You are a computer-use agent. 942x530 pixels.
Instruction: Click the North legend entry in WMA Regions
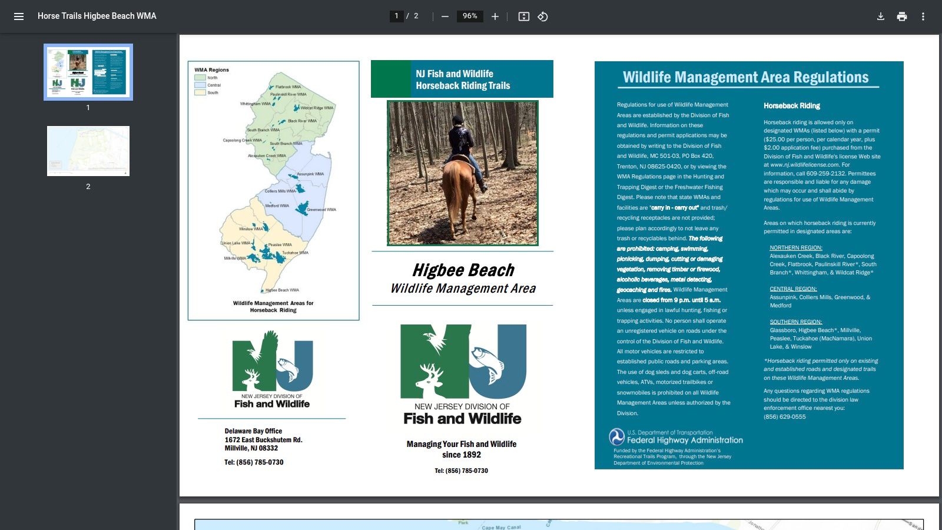click(207, 78)
